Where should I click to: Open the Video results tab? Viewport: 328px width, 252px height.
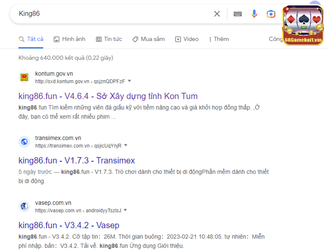point(187,39)
